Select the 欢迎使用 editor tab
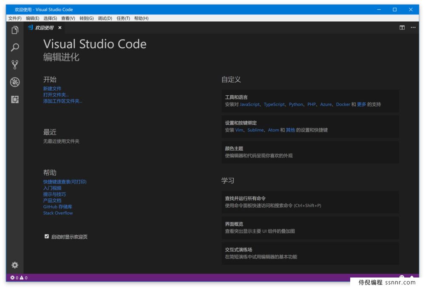Image resolution: width=425 pixels, height=289 pixels. point(45,28)
